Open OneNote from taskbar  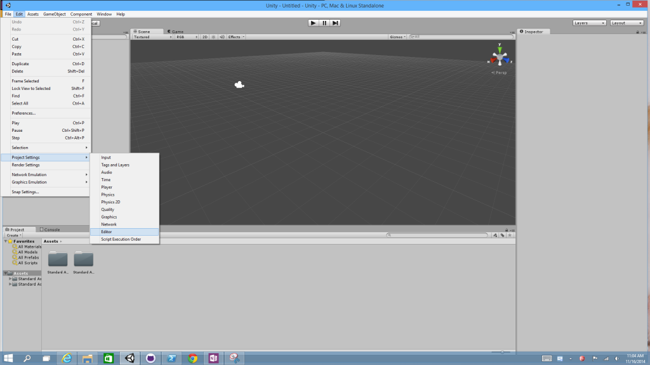pos(213,358)
